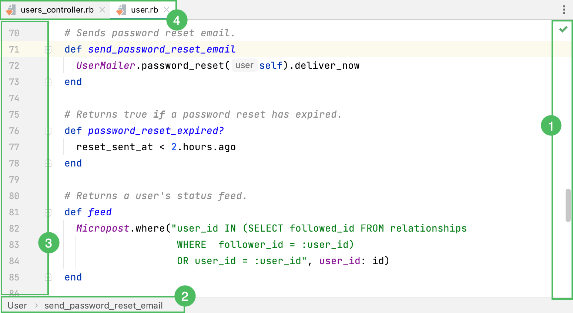The image size is (573, 313).
Task: Collapse the feed method fold
Action: click(48, 212)
